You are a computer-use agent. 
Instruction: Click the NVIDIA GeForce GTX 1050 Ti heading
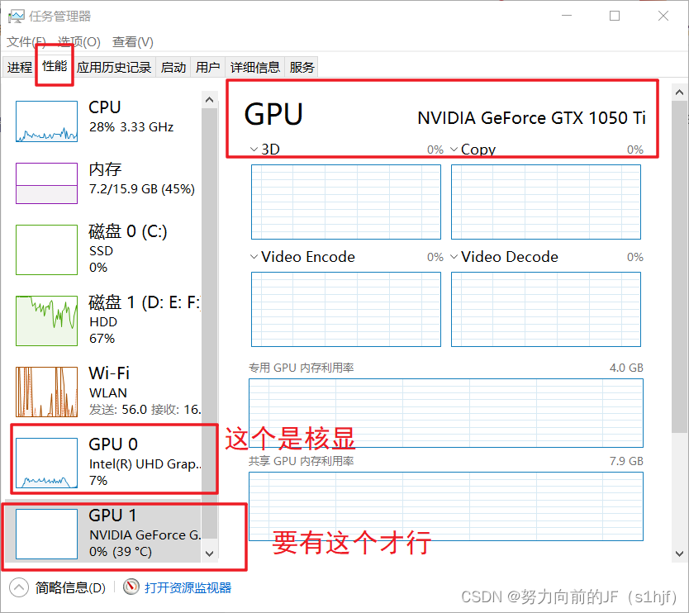(531, 118)
